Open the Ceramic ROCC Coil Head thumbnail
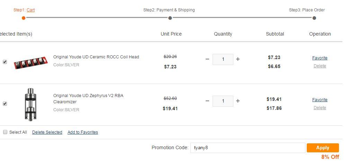The image size is (349, 162). [x=31, y=63]
